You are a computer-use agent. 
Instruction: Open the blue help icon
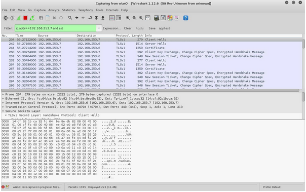(185, 18)
